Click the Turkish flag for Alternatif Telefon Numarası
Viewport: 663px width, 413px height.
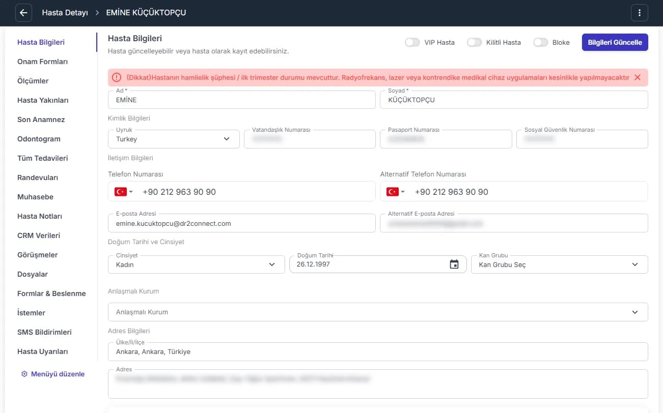393,192
